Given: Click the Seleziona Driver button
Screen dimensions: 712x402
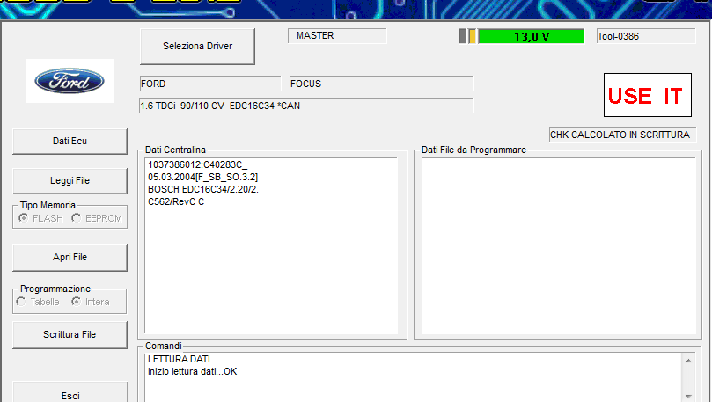Looking at the screenshot, I should tap(197, 47).
